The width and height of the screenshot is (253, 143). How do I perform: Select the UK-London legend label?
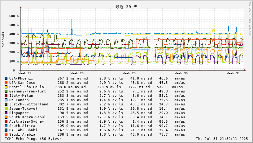pyautogui.click(x=19, y=100)
